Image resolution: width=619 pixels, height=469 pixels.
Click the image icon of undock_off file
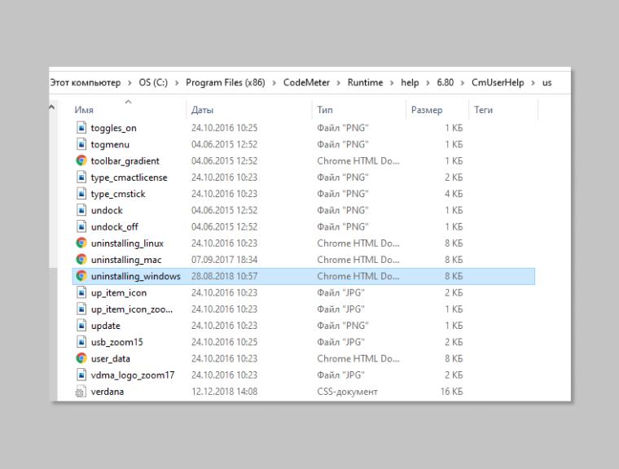(81, 226)
